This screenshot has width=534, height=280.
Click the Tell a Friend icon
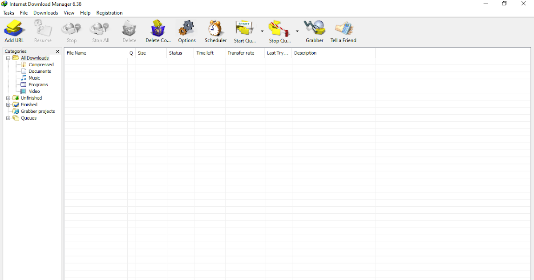(344, 28)
